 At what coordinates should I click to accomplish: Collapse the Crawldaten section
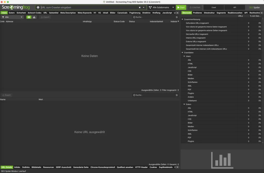[x=182, y=53]
